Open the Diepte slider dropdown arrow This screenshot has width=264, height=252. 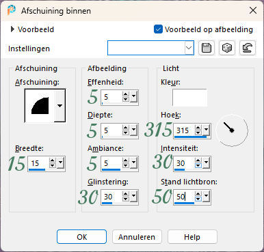pyautogui.click(x=133, y=130)
